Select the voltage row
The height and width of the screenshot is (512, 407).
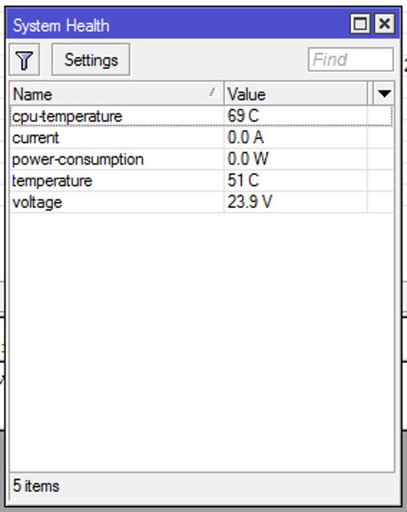click(x=201, y=202)
